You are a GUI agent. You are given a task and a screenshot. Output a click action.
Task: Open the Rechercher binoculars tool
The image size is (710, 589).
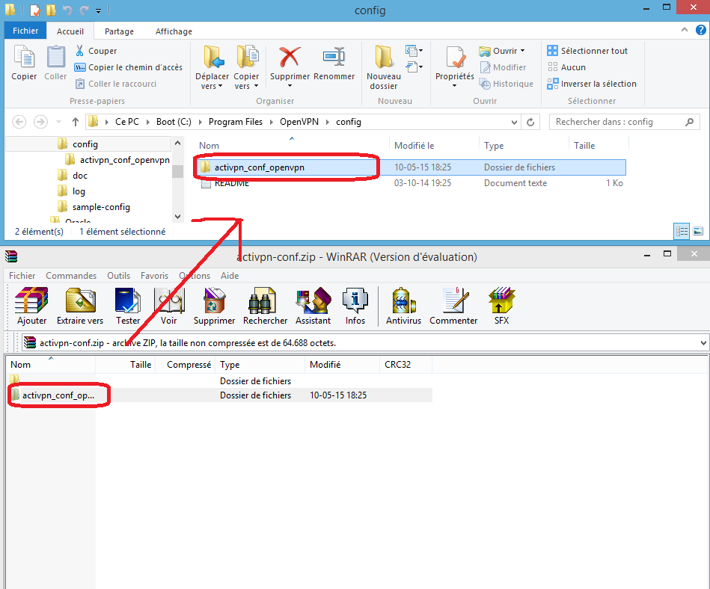tap(265, 301)
